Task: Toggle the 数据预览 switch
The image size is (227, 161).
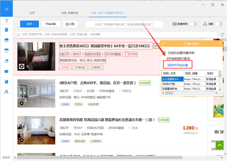Action: [x=193, y=24]
